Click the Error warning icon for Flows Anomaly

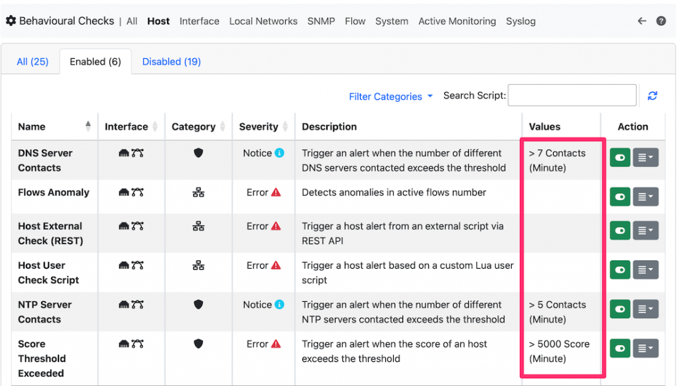pyautogui.click(x=276, y=193)
